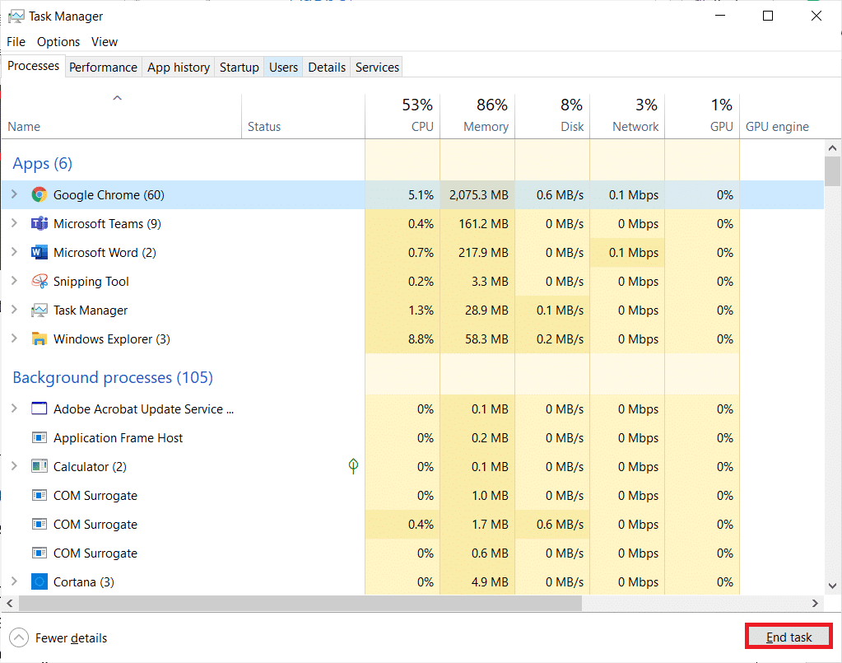
Task: Sort processes by GPU column
Action: click(x=702, y=117)
